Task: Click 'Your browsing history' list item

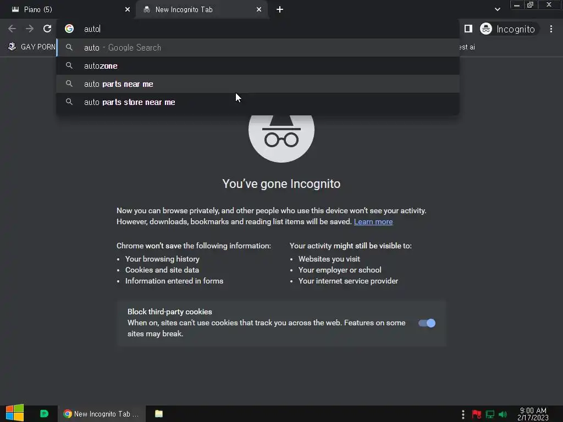Action: point(162,259)
